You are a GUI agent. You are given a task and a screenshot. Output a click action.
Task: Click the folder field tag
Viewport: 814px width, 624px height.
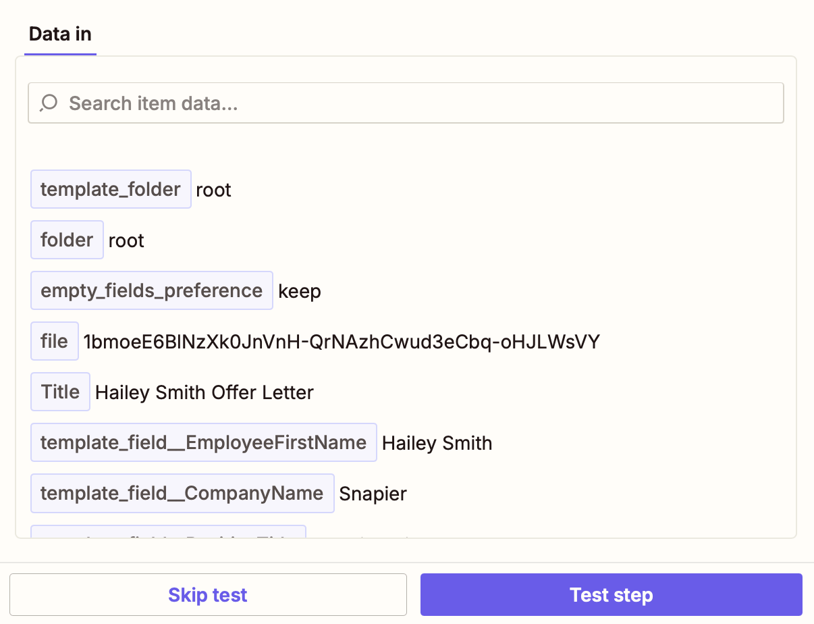click(x=67, y=240)
